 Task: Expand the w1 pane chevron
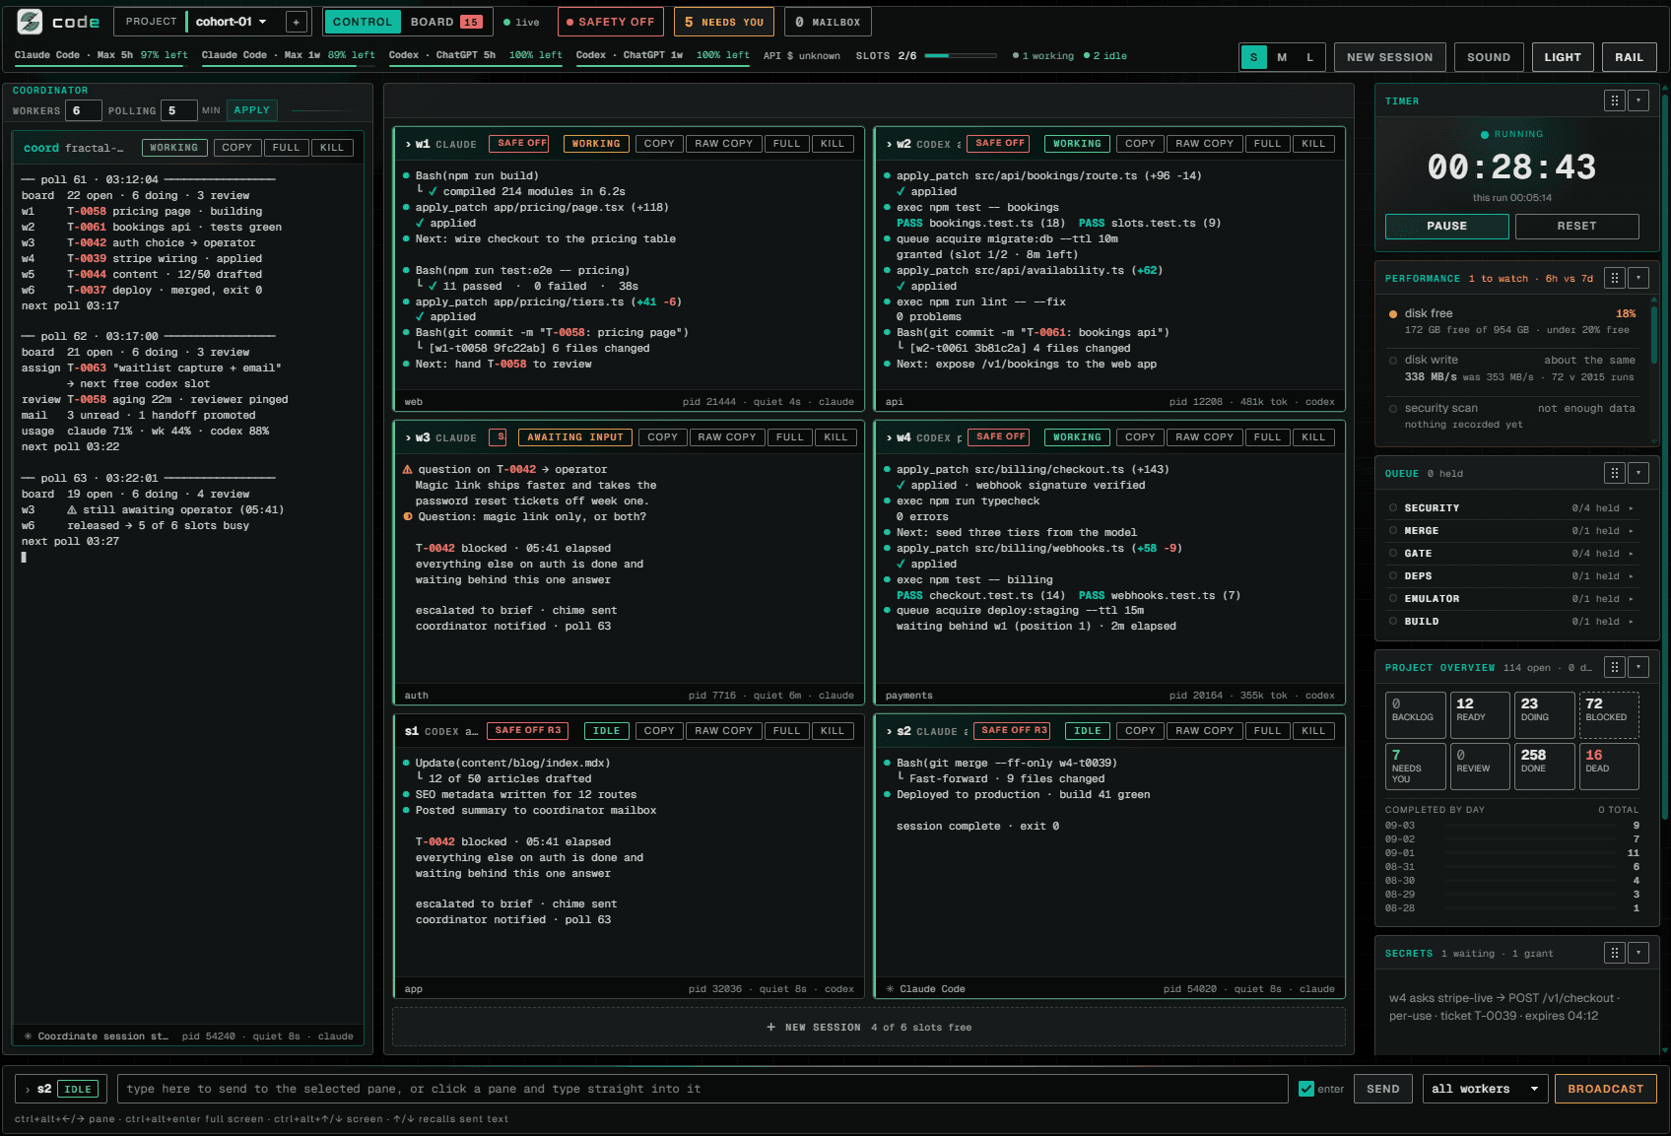tap(408, 144)
